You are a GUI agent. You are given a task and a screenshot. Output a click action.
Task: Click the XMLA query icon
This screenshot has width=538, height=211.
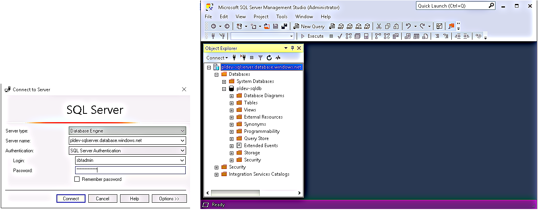[x=358, y=26]
